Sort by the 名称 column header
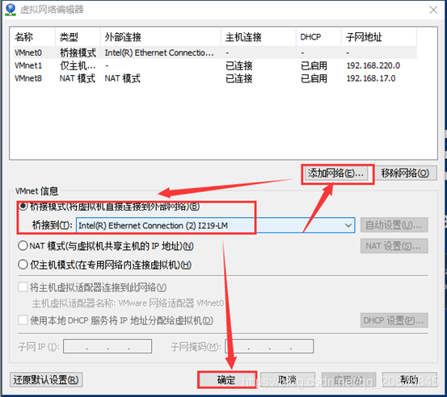The width and height of the screenshot is (447, 397). [34, 37]
